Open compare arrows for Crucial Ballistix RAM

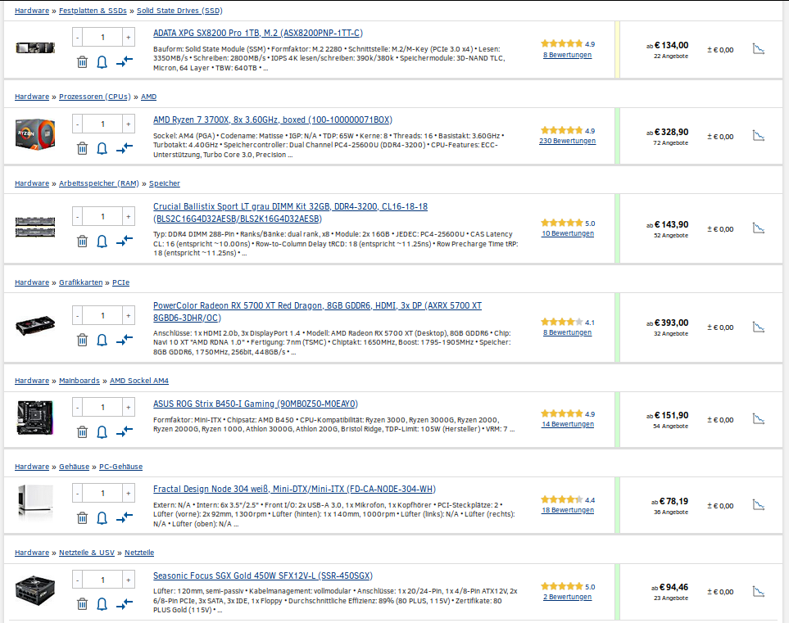click(x=125, y=241)
